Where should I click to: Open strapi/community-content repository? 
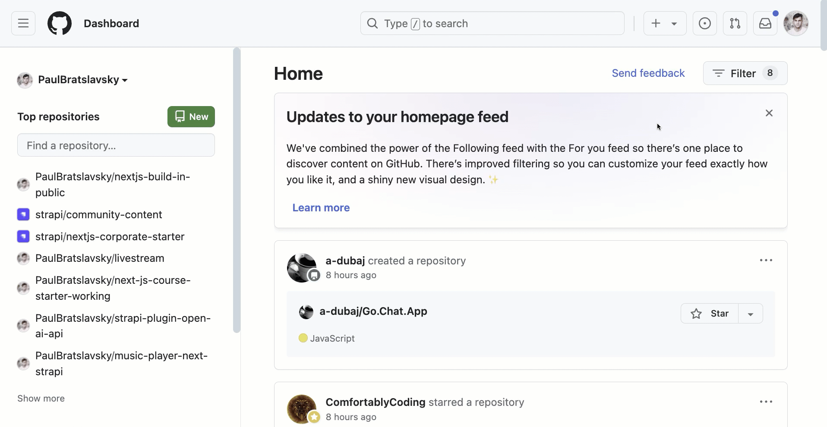[99, 214]
